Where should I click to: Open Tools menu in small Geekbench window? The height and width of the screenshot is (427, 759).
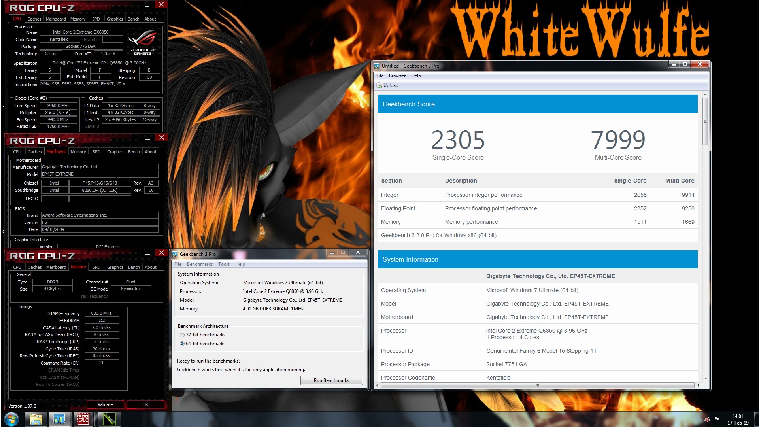pos(224,264)
